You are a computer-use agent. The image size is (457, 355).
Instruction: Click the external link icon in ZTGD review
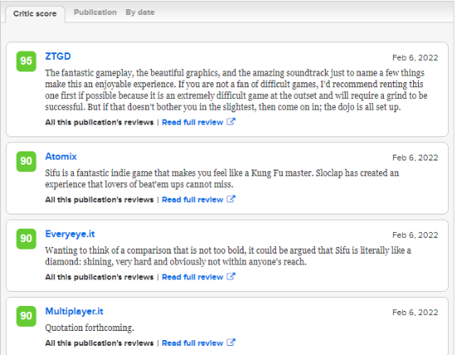[231, 121]
